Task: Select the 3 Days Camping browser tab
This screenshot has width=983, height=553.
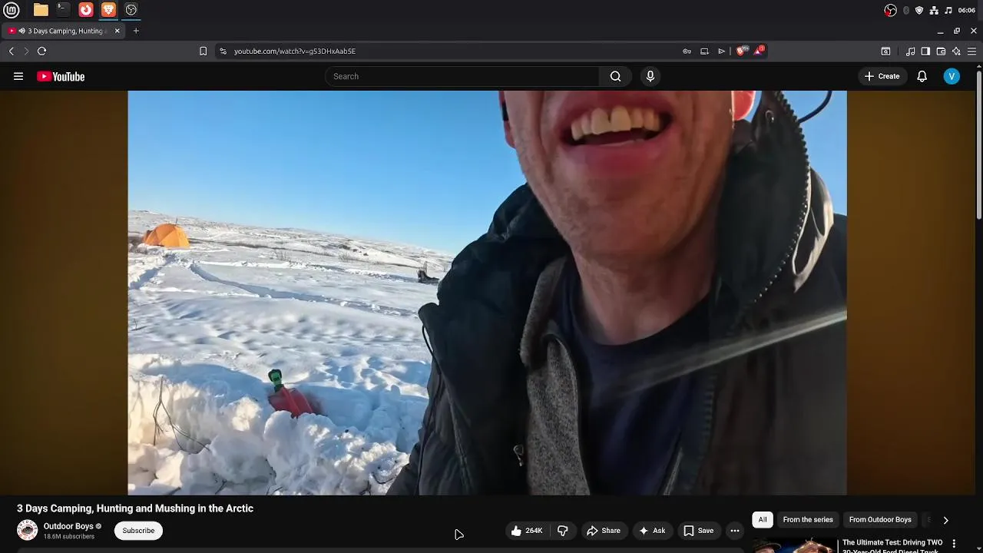Action: tap(65, 31)
